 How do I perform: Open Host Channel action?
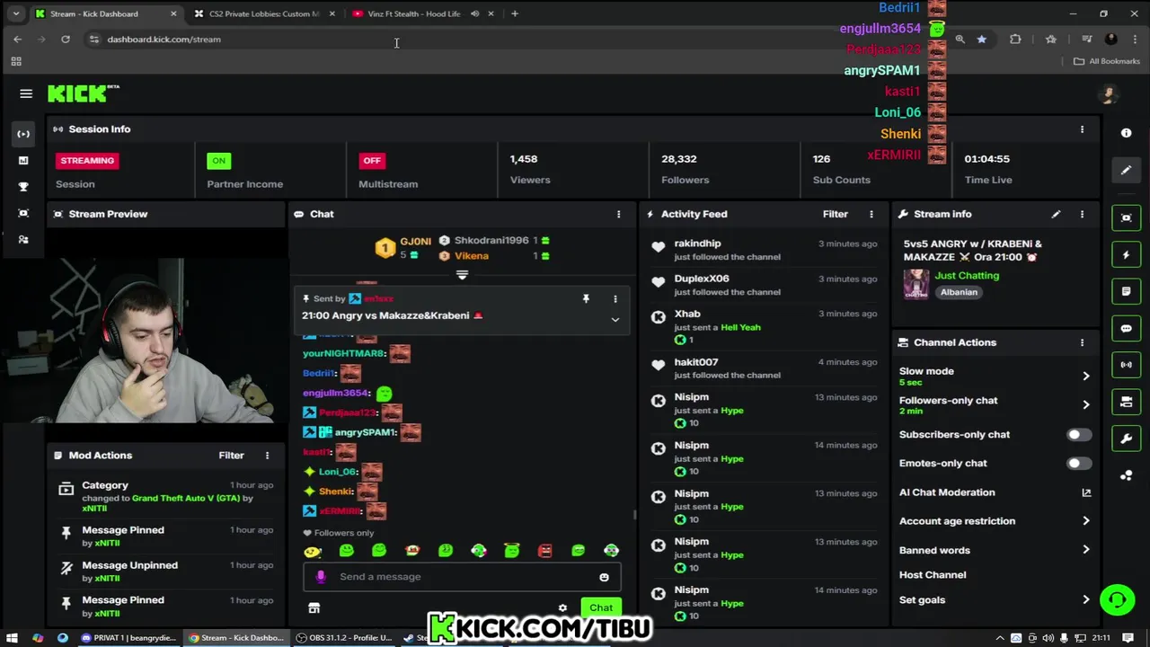[933, 575]
